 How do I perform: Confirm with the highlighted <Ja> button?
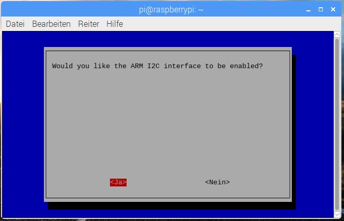click(x=118, y=182)
